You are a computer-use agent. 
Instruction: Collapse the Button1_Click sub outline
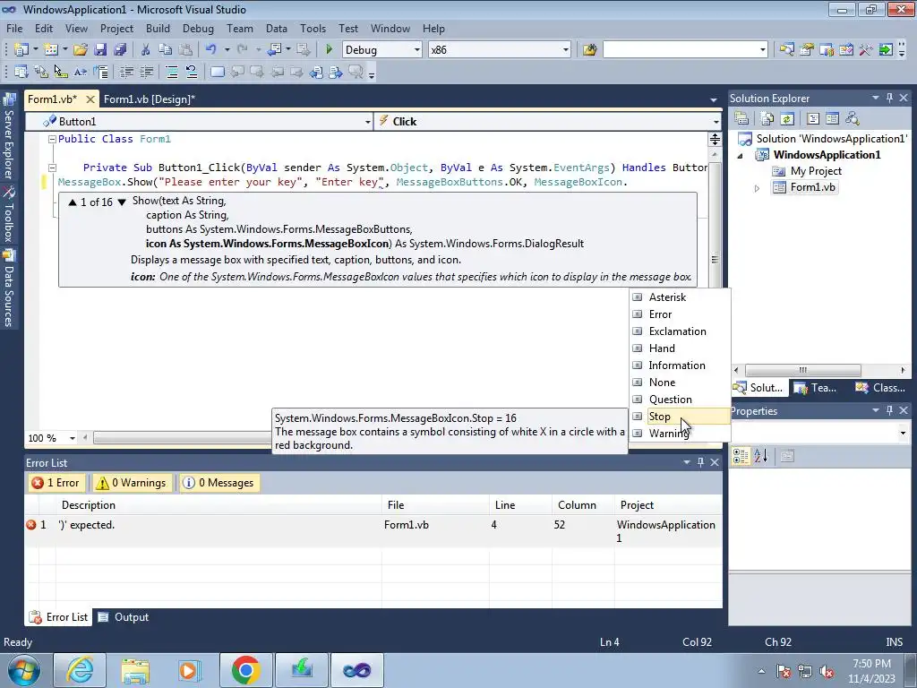[52, 168]
